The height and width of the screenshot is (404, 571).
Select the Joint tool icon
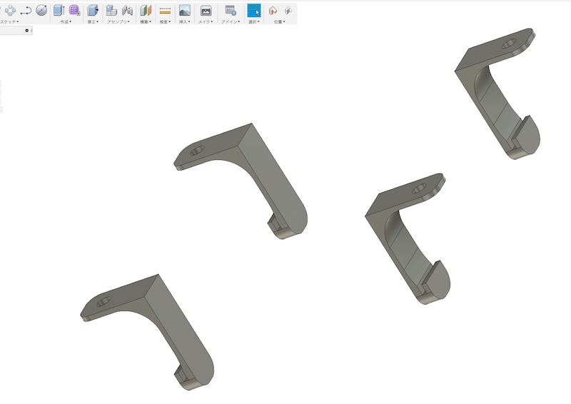(x=127, y=10)
